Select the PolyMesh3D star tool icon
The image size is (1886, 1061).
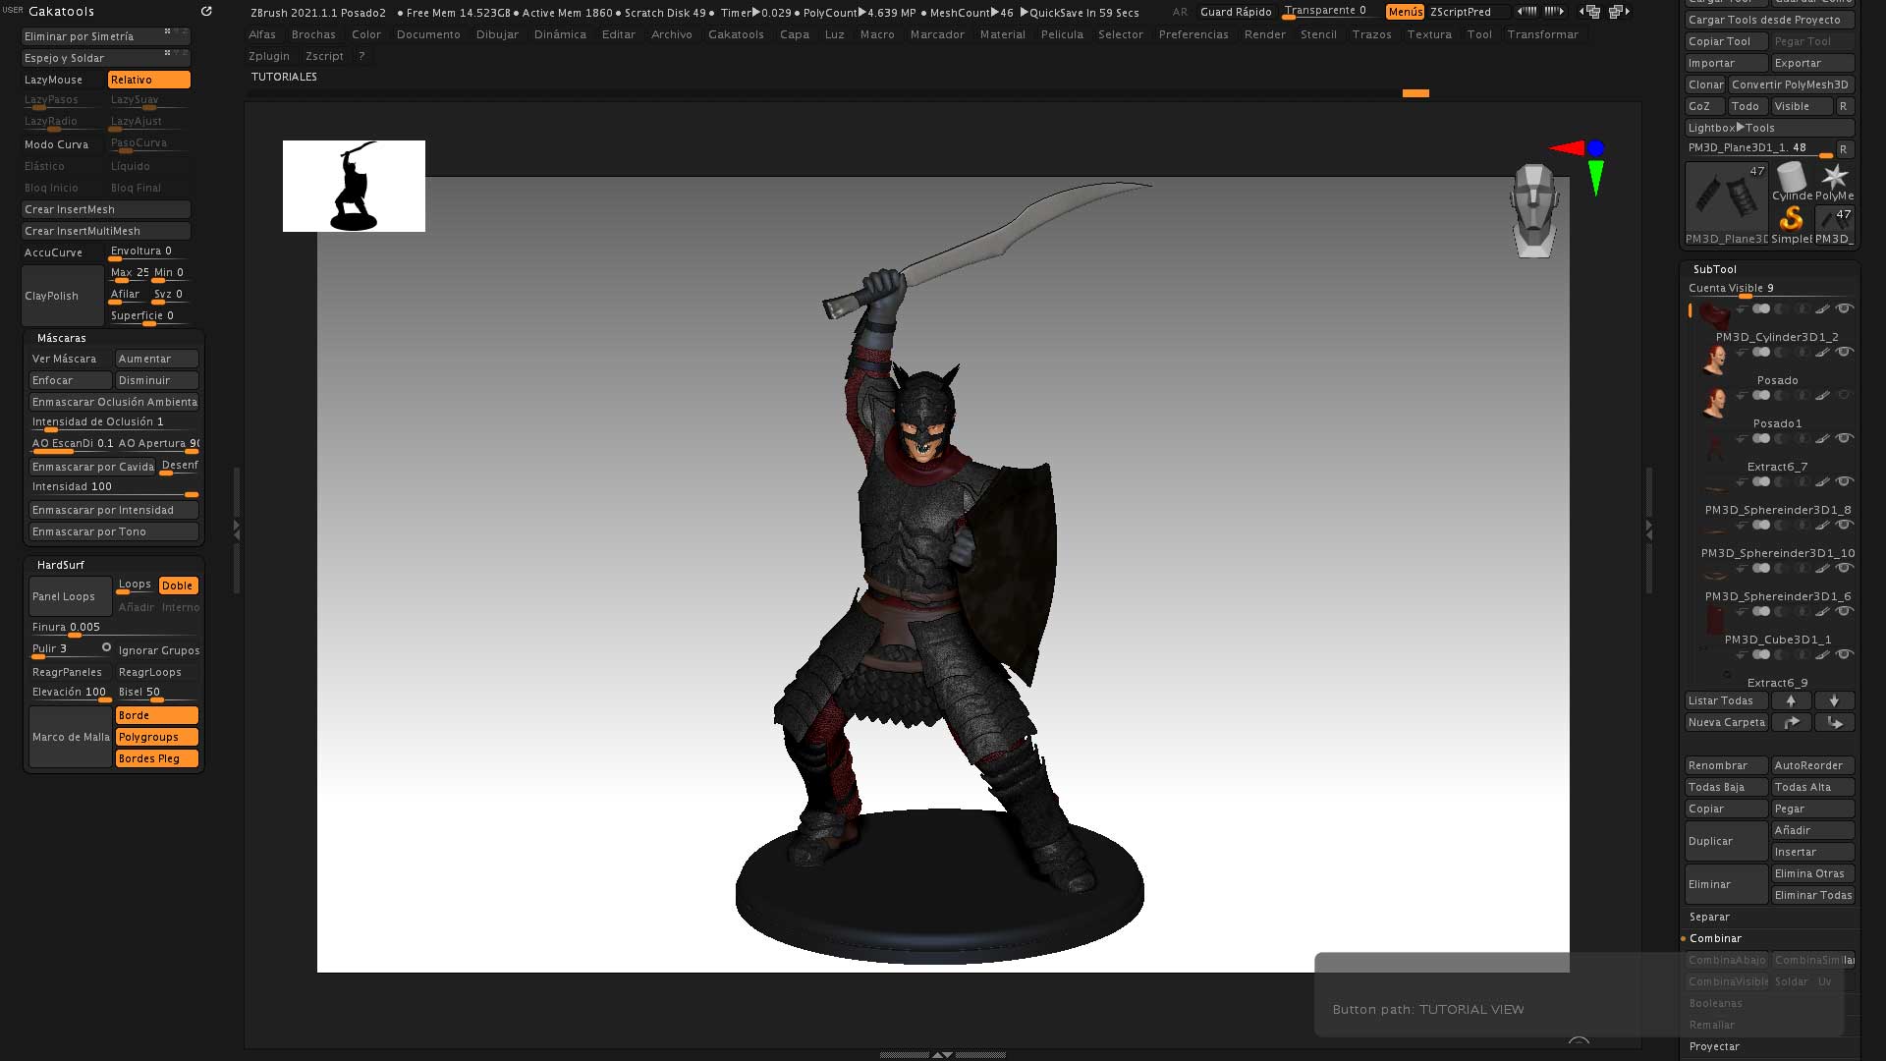pyautogui.click(x=1834, y=182)
